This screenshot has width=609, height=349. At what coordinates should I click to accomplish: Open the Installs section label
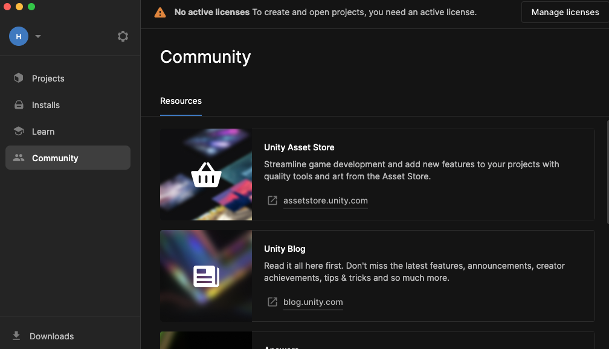46,105
